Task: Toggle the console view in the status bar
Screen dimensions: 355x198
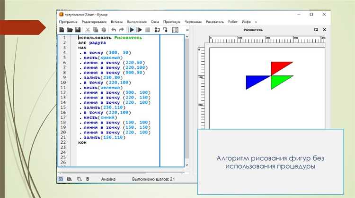Action: 61,179
